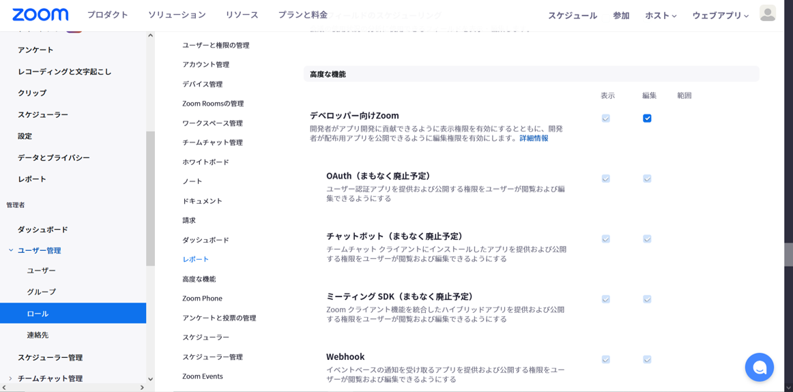Image resolution: width=793 pixels, height=392 pixels.
Task: Open スケジューラー管理 in the sidebar
Action: tap(50, 358)
